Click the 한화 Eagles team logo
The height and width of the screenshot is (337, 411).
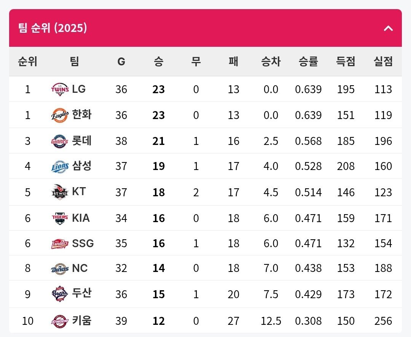(x=60, y=115)
